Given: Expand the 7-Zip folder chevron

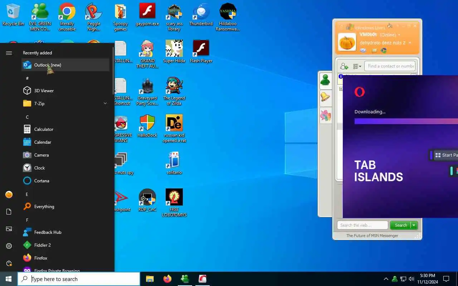Looking at the screenshot, I should (105, 103).
